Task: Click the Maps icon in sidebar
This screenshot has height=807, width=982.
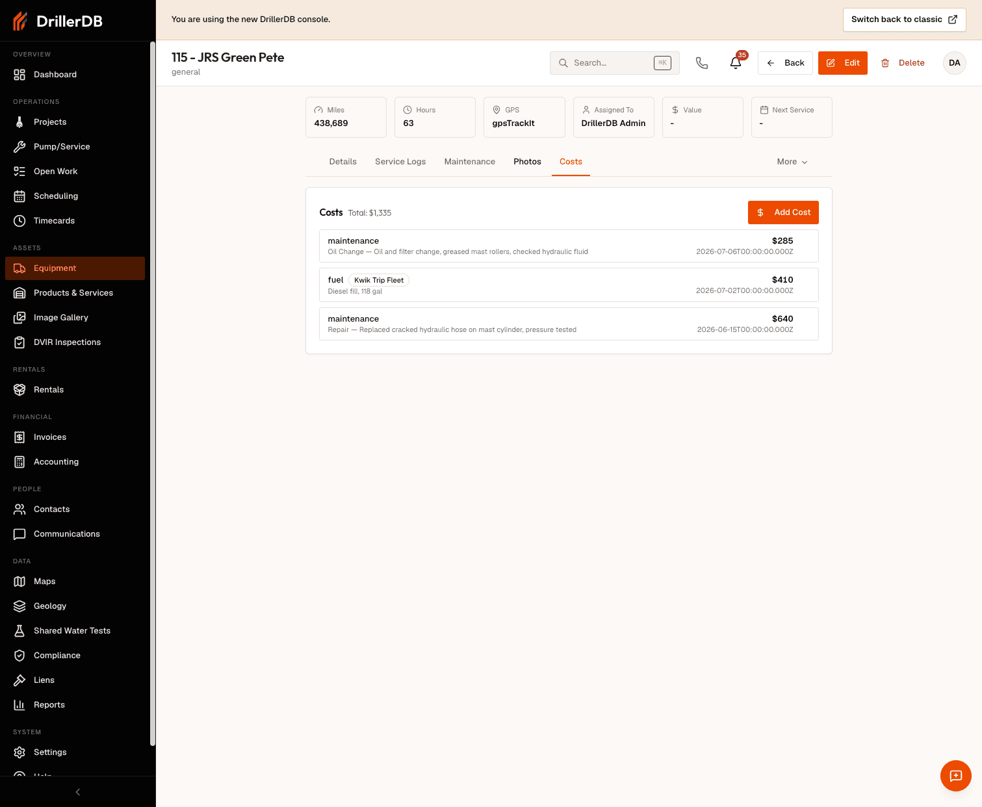Action: pos(19,582)
